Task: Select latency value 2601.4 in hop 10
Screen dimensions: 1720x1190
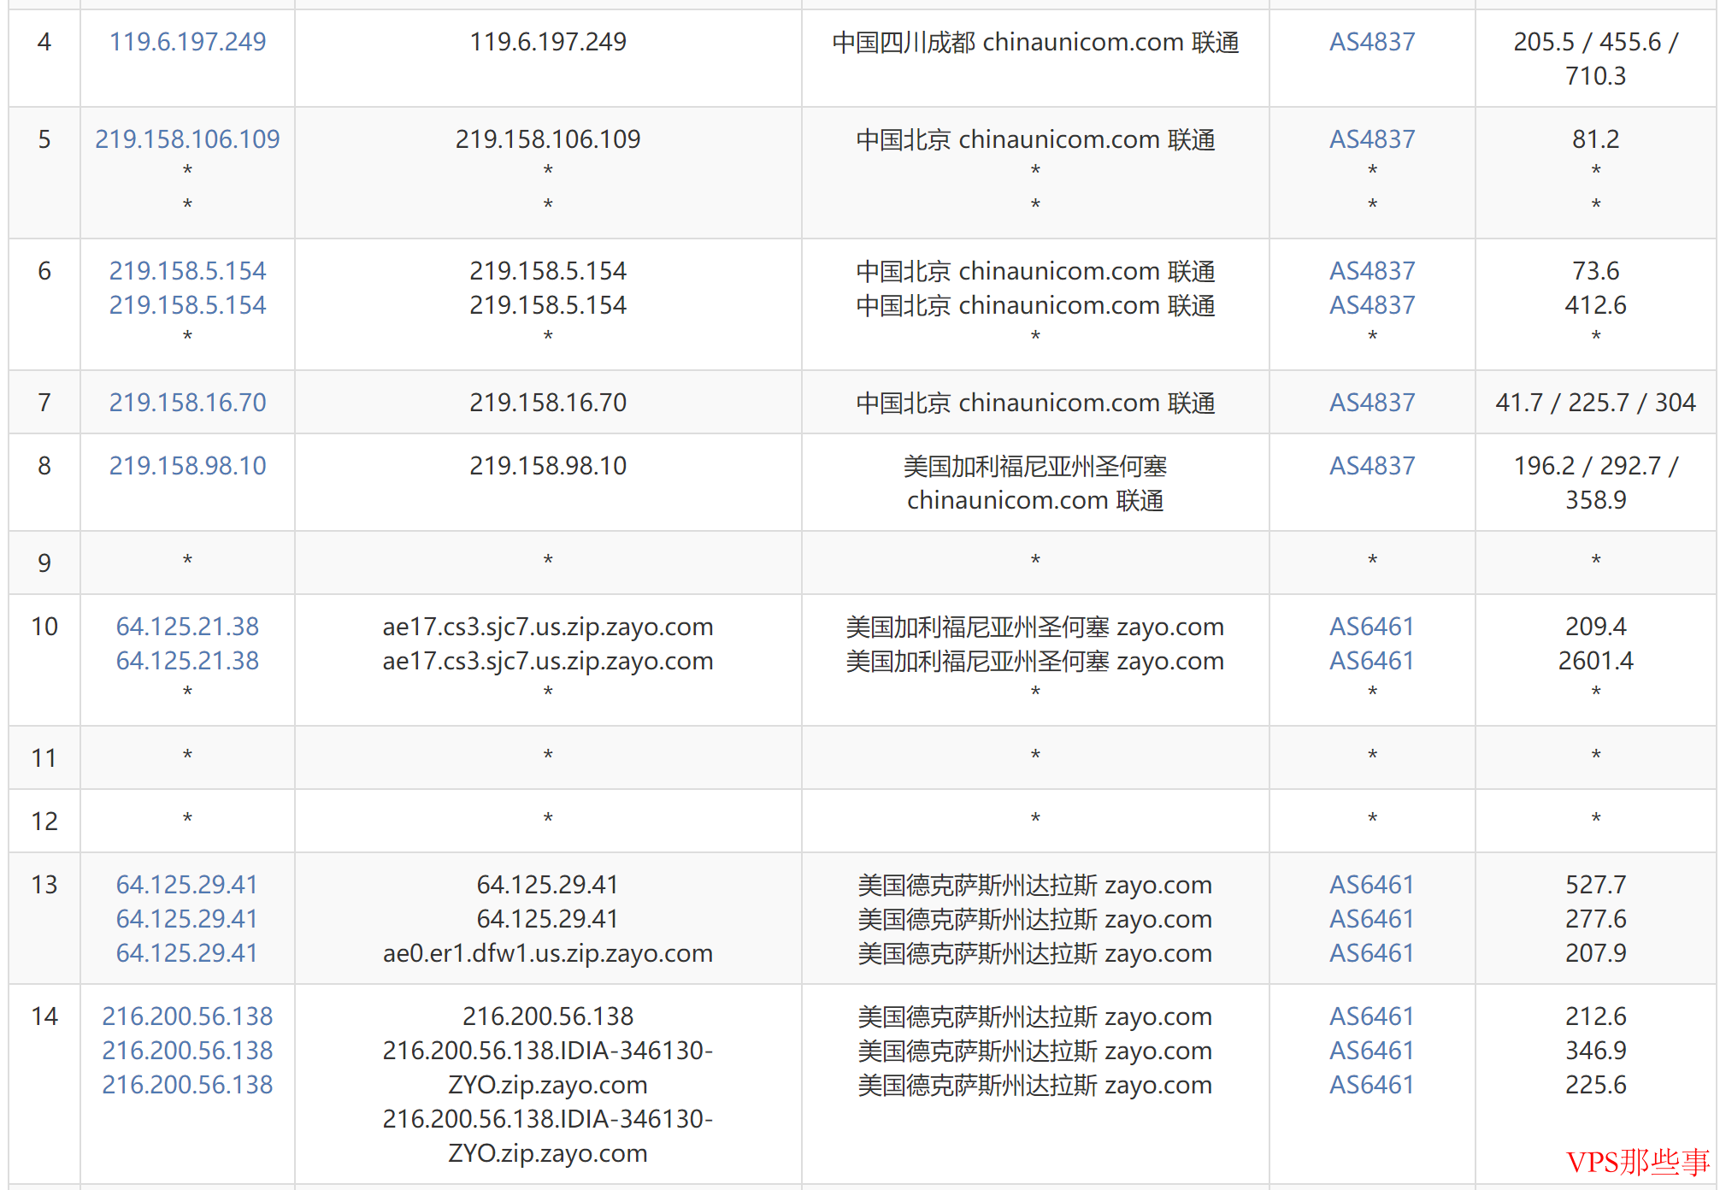Action: pos(1595,661)
